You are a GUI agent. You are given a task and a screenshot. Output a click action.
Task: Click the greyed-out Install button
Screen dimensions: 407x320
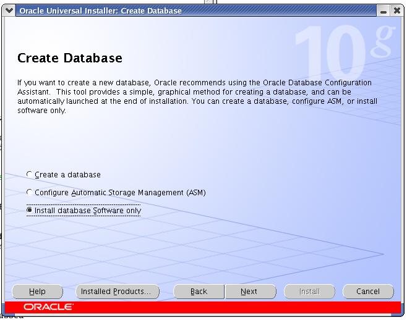[309, 292]
